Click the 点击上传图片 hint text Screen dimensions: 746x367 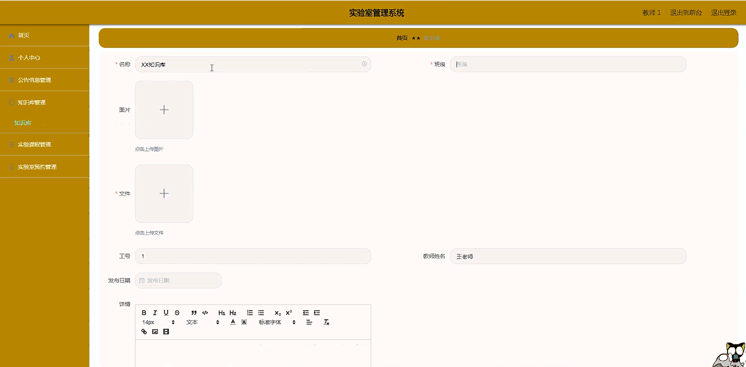tap(149, 149)
